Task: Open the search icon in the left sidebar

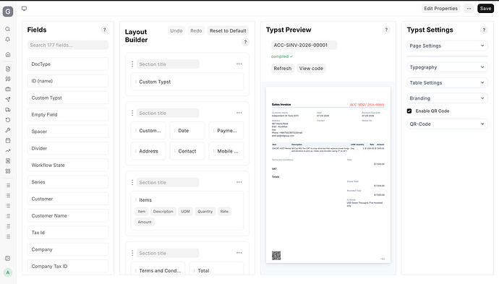Action: click(8, 29)
